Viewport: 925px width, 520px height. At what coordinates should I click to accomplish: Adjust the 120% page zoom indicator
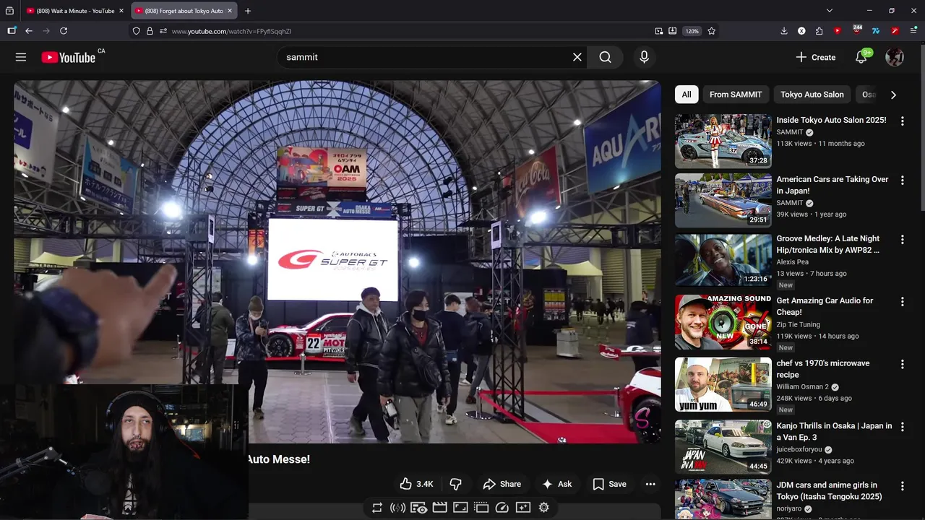coord(692,31)
